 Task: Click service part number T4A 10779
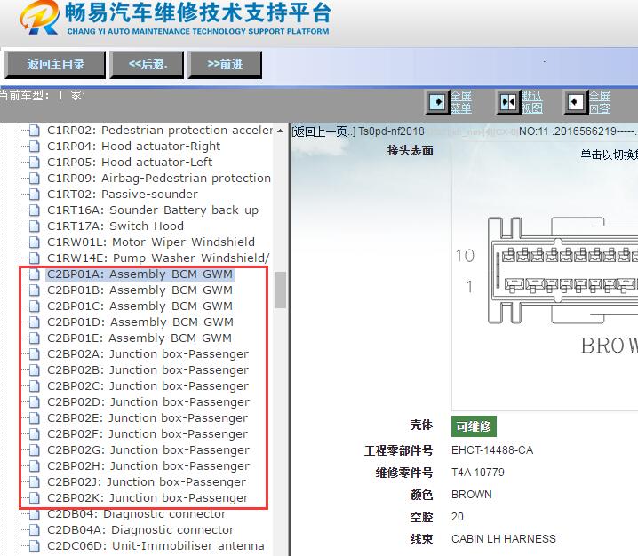(x=478, y=473)
